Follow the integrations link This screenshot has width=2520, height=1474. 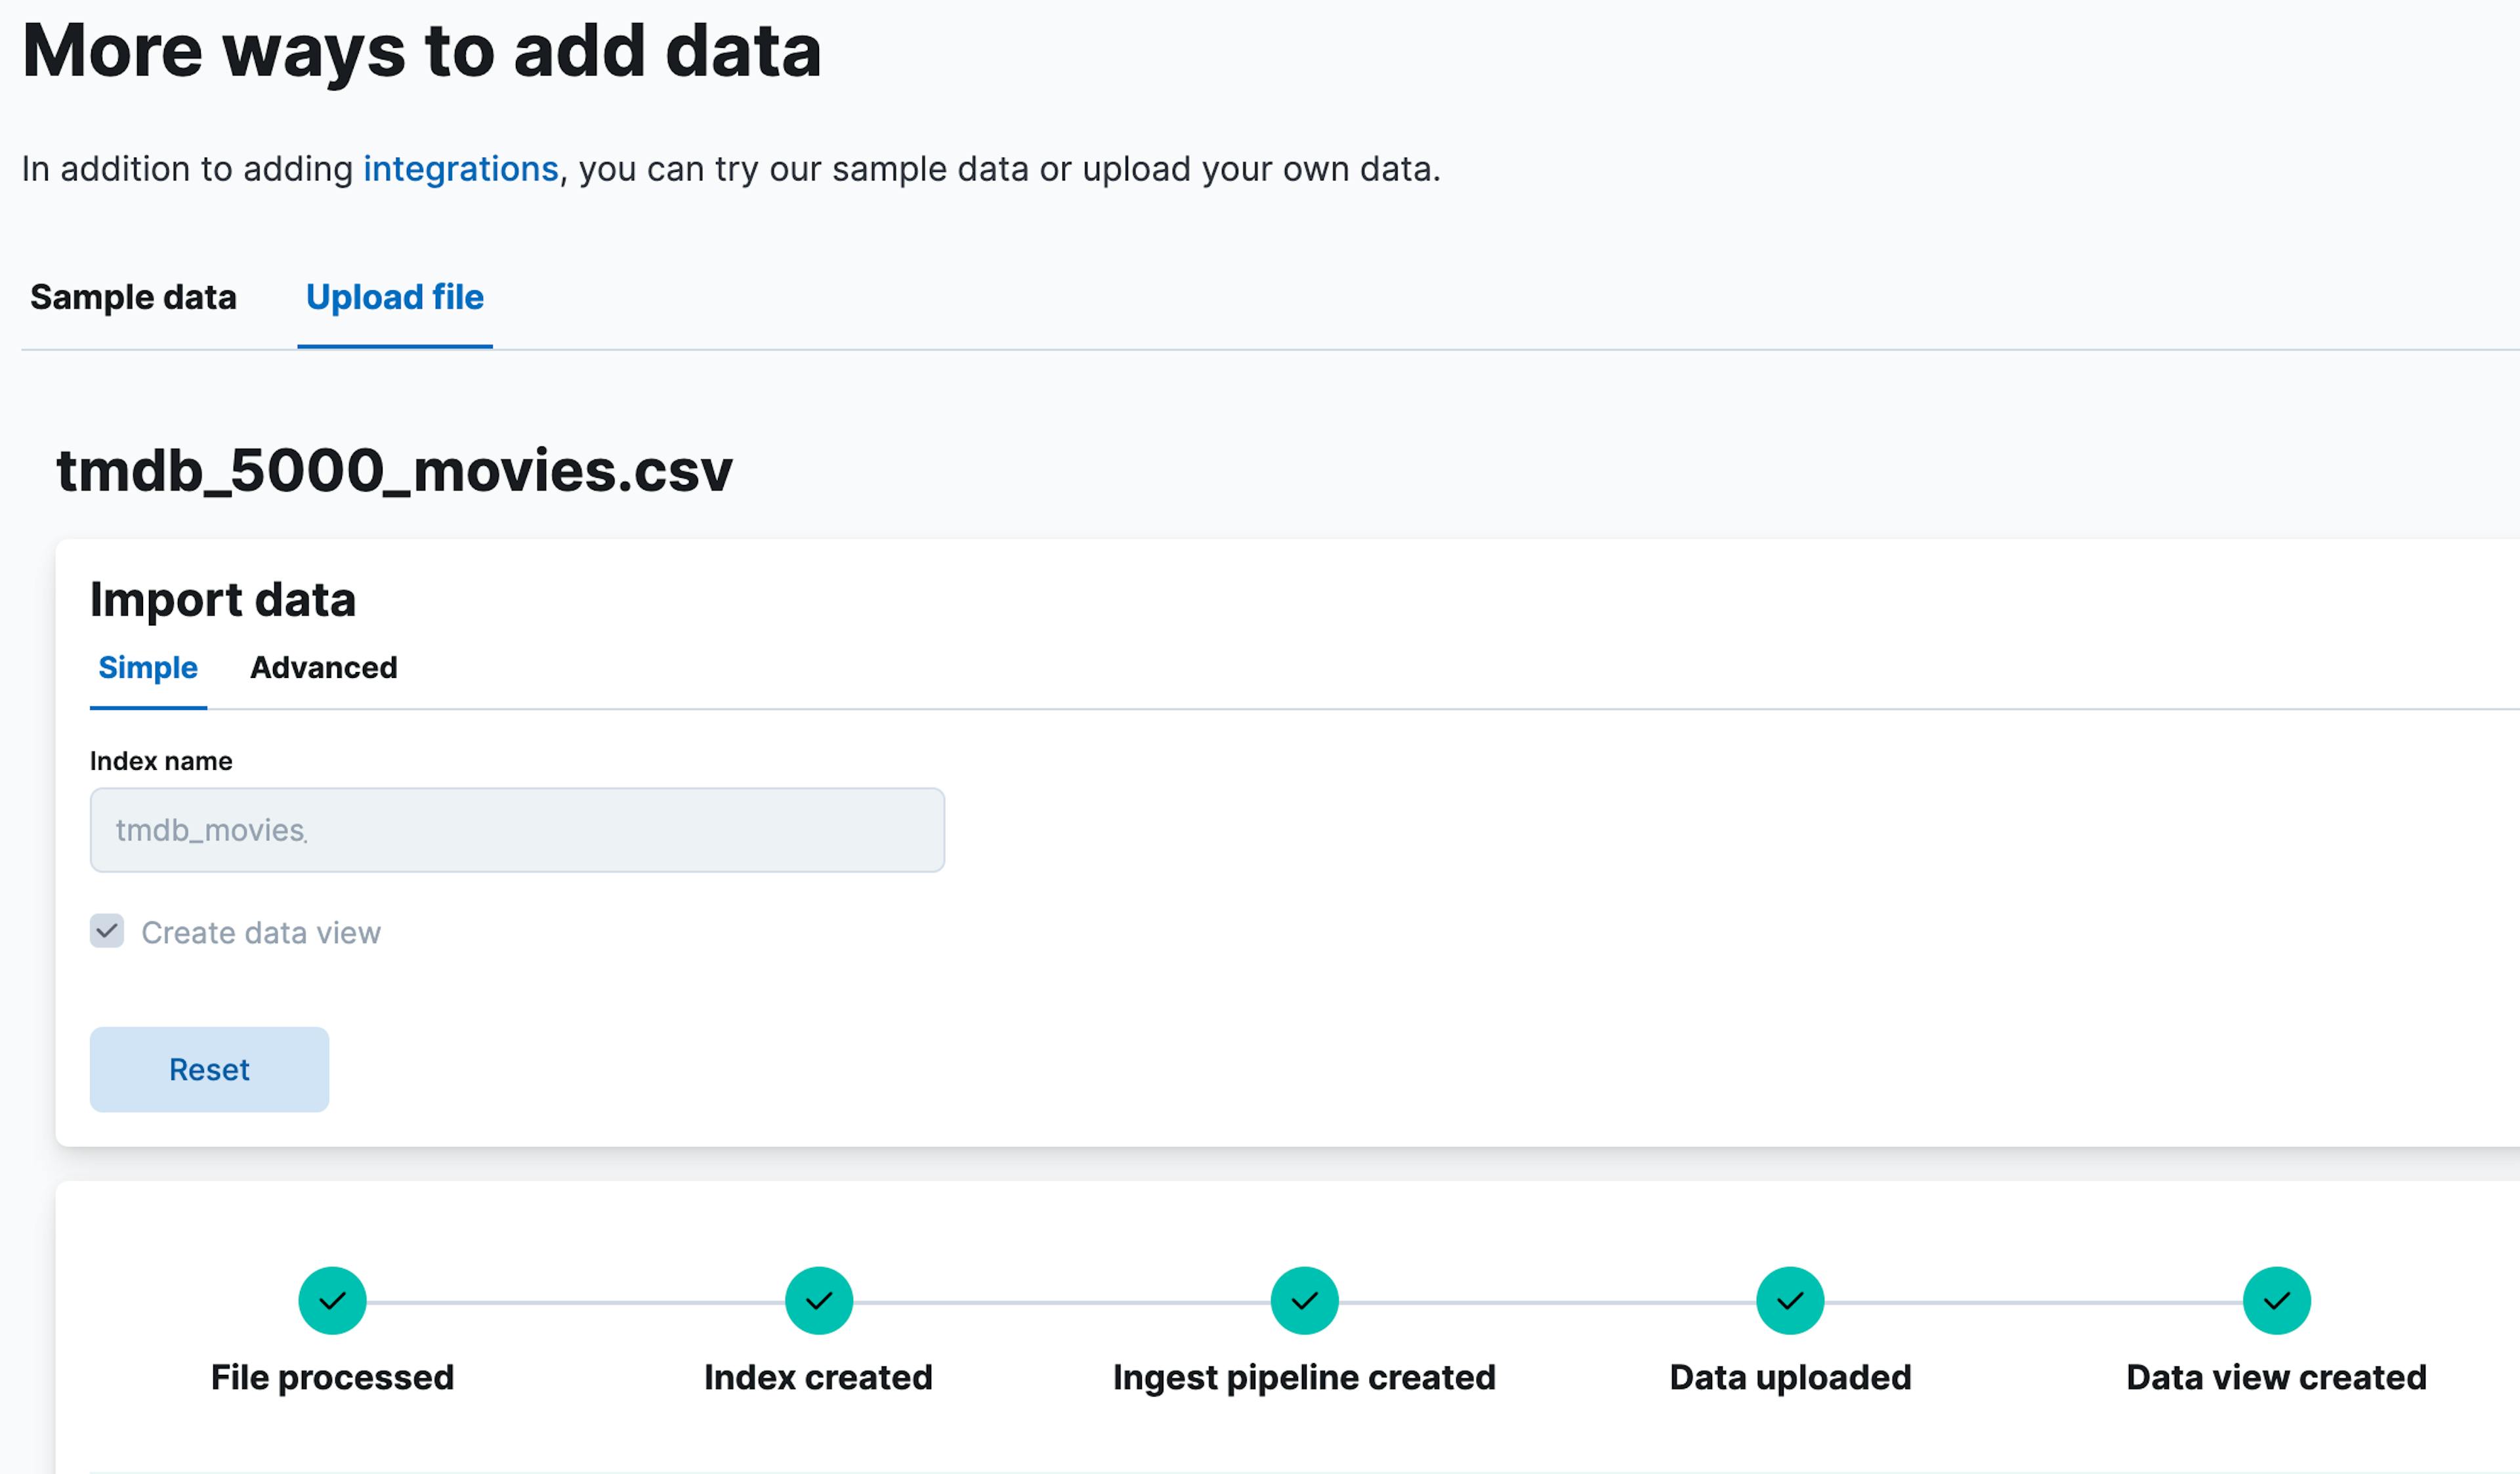[x=460, y=169]
